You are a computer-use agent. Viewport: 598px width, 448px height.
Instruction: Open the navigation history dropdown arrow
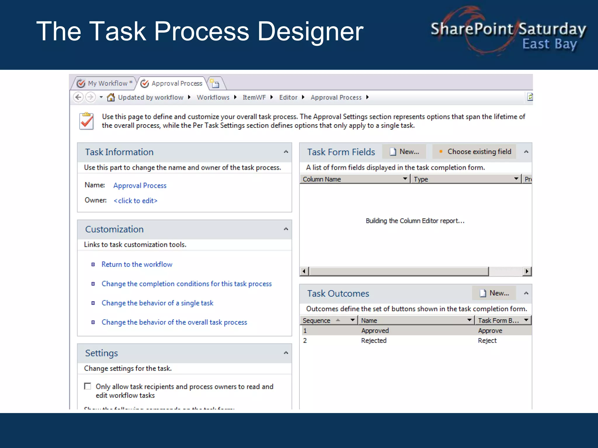[101, 97]
